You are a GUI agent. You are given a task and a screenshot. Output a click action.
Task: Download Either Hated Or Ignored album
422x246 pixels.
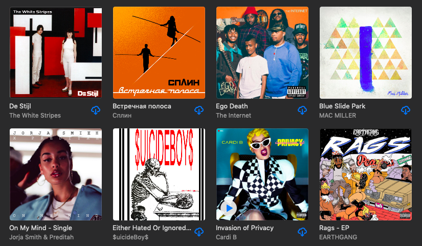(199, 232)
